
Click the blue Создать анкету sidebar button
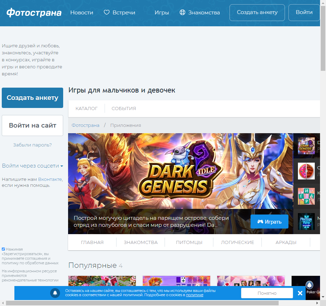point(32,98)
